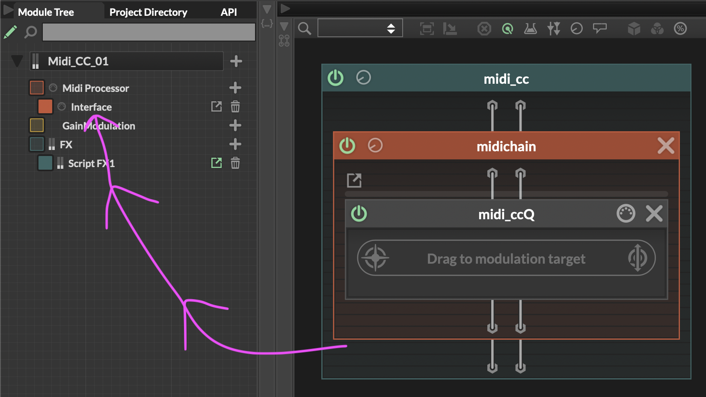Click the plus button next to FX
Screen dimensions: 706x397
(x=235, y=144)
